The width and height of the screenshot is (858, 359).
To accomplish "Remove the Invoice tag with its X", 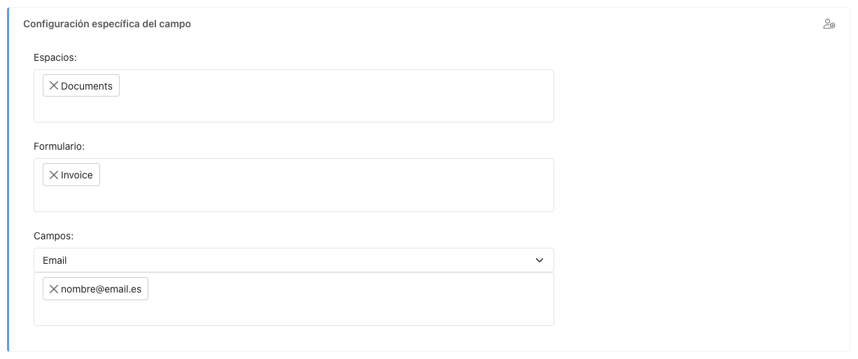I will [53, 175].
